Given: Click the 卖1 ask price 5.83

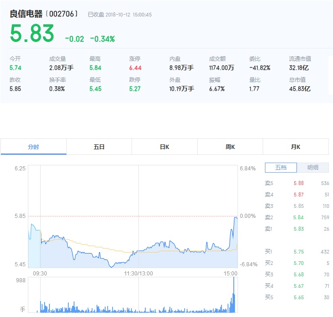Looking at the screenshot, I should (298, 229).
